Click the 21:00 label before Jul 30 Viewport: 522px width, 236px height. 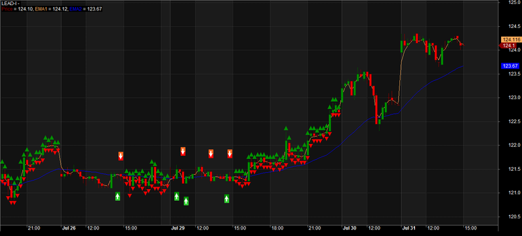point(315,228)
